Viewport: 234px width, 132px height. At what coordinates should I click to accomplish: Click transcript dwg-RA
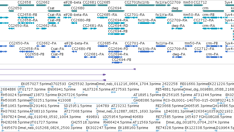(x=177, y=29)
